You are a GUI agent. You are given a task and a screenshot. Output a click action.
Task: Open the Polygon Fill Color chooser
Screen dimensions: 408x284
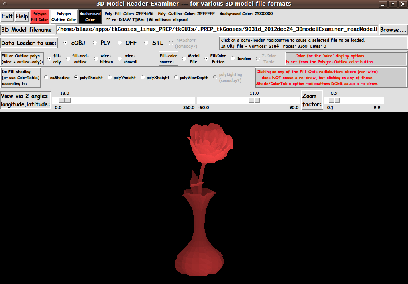[39, 16]
